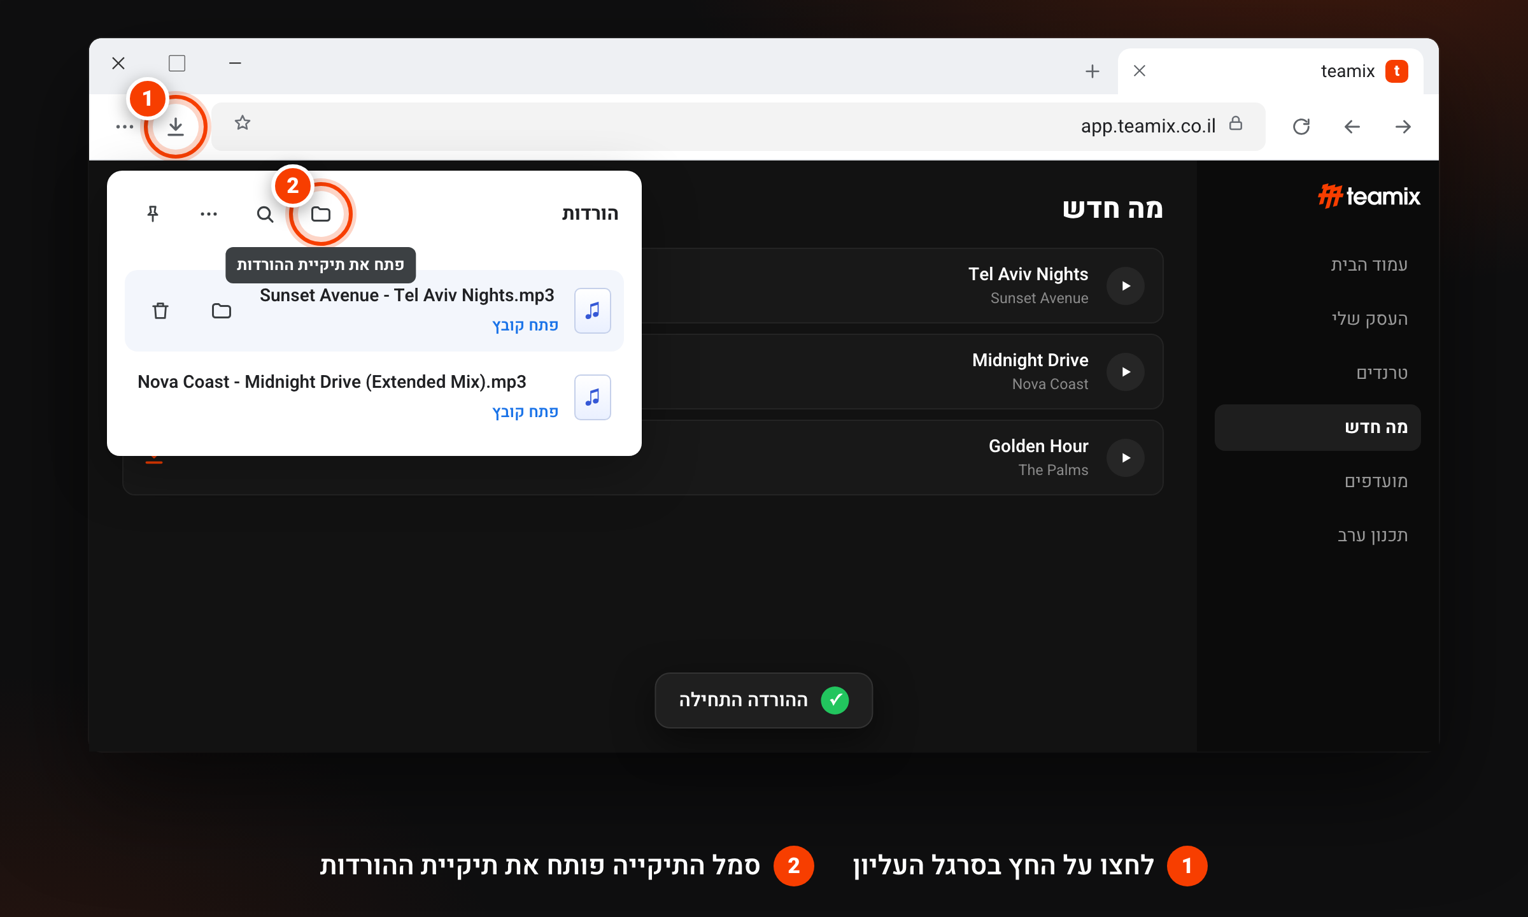1528x917 pixels.
Task: Click the lock site info icon
Action: (x=1236, y=124)
